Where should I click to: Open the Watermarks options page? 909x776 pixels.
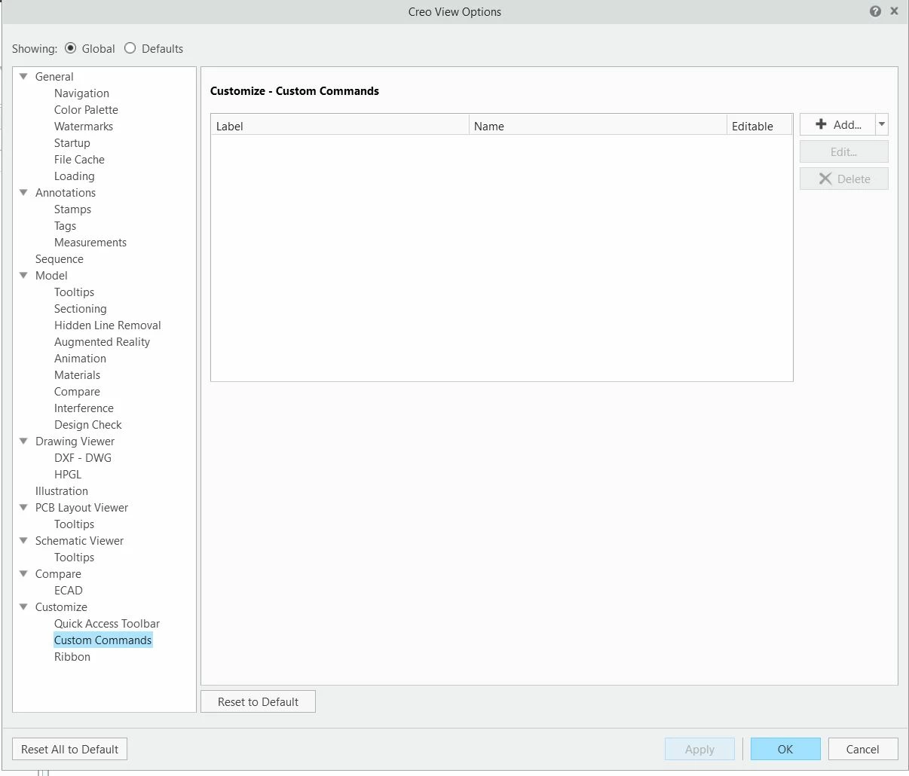(84, 126)
